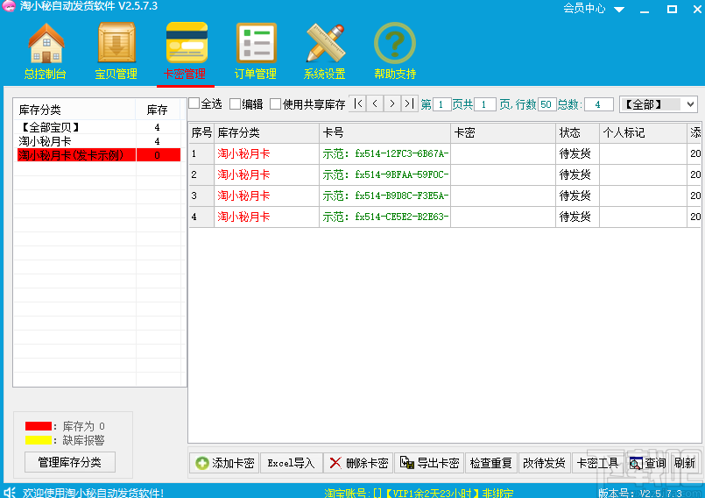Open 订单管理 list icon
This screenshot has width=705, height=498.
[256, 43]
